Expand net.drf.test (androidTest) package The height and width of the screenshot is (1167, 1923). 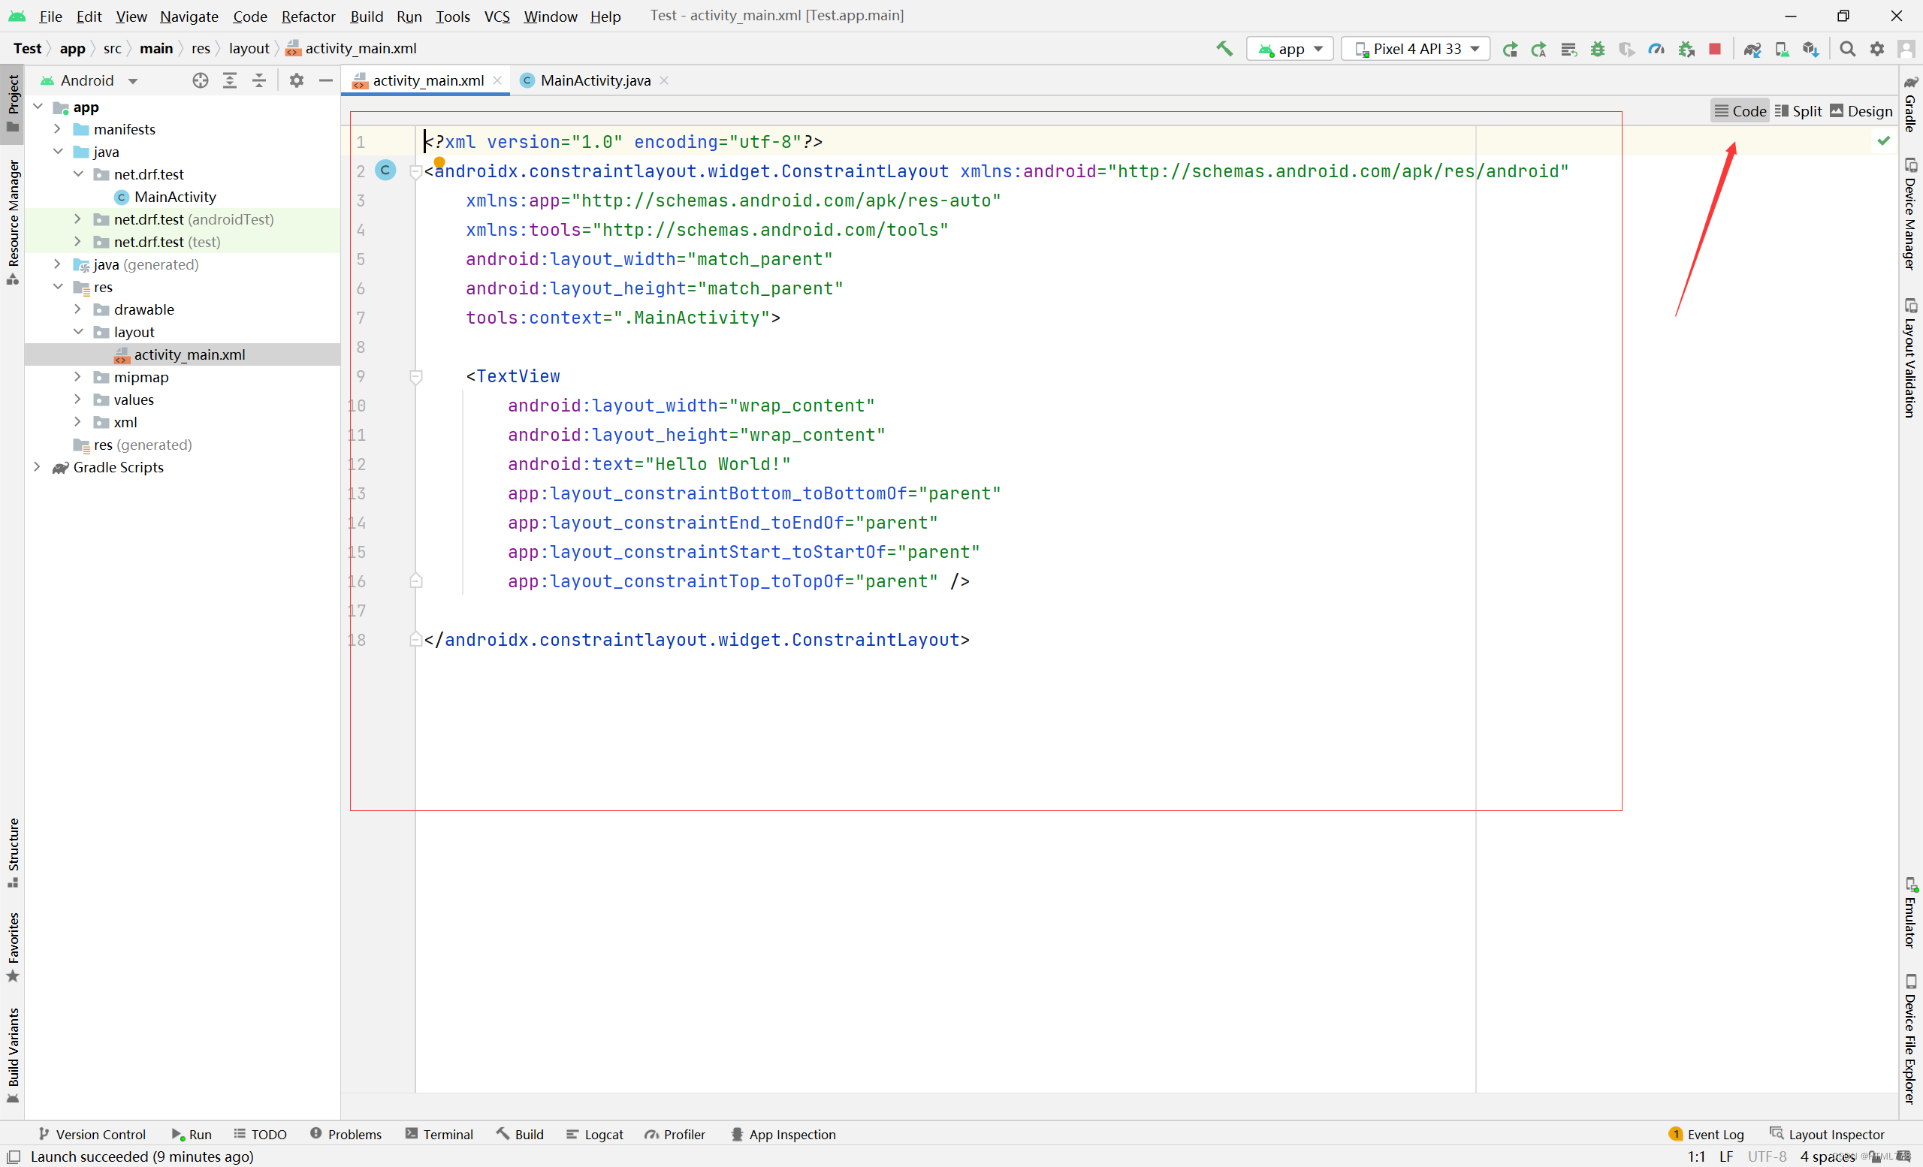[x=77, y=219]
